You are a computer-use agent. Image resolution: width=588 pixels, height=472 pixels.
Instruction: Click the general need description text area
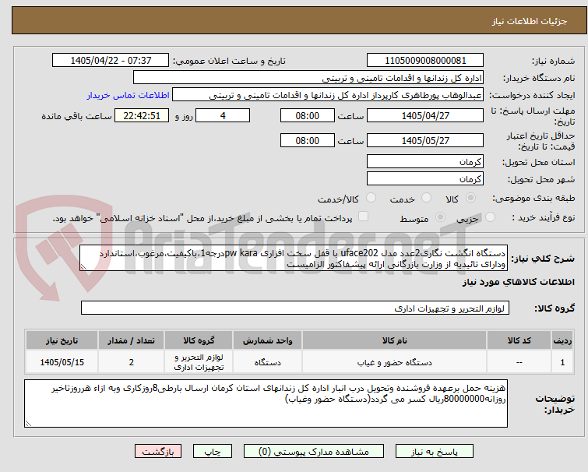coord(294,259)
